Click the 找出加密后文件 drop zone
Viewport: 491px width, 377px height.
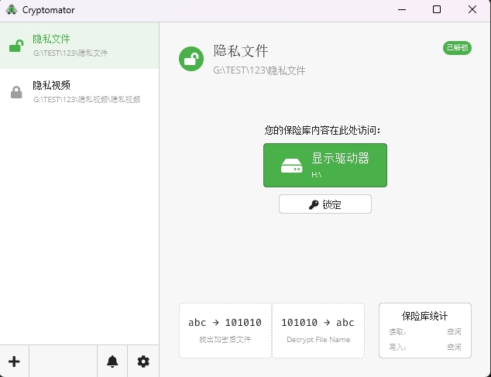[x=225, y=331]
